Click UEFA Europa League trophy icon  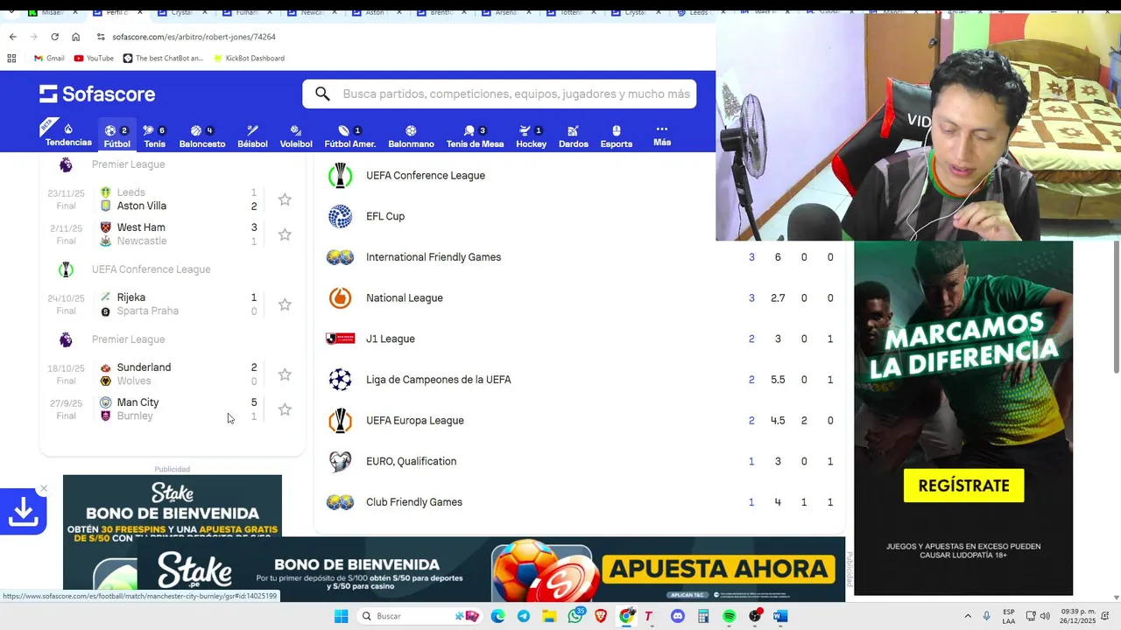(x=340, y=421)
